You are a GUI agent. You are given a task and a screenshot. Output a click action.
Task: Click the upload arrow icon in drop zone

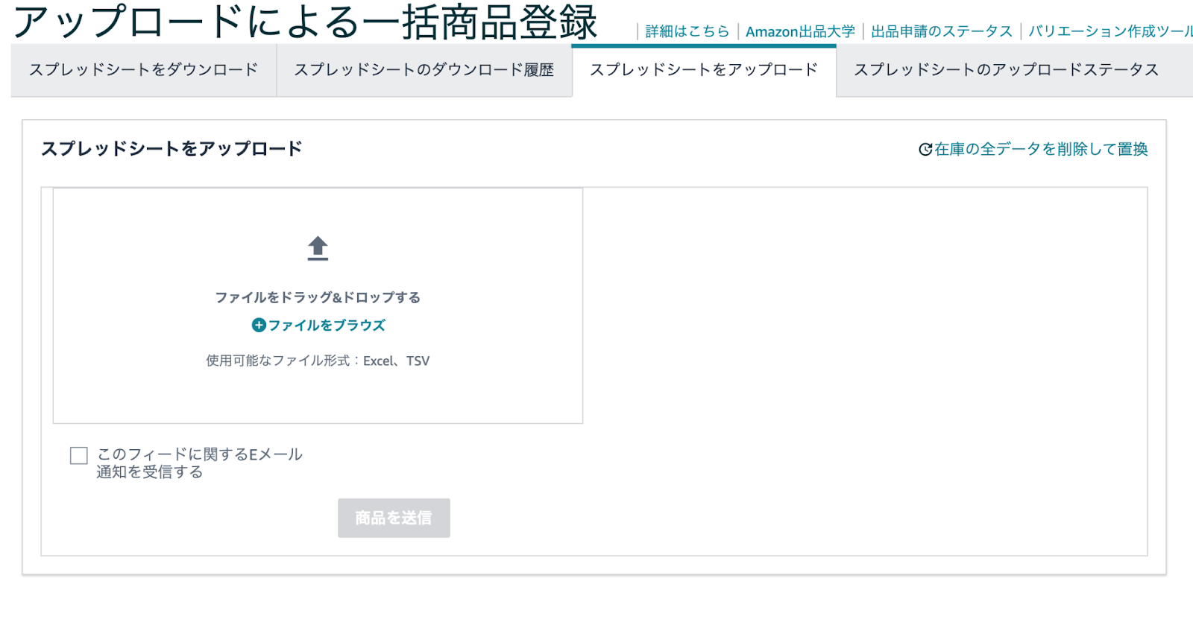pyautogui.click(x=318, y=248)
